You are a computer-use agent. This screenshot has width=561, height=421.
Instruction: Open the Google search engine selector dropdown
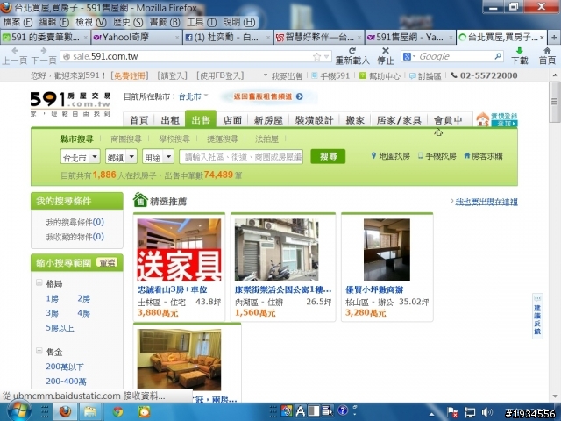pos(409,56)
